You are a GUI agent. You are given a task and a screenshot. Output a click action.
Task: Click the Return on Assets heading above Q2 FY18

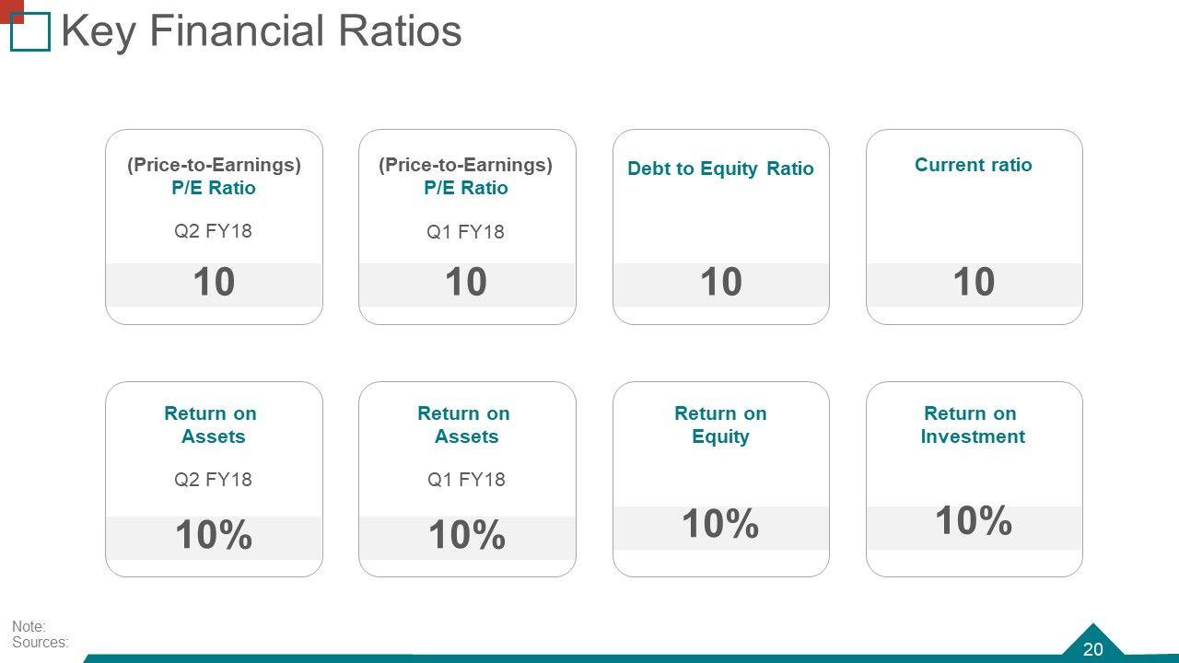pyautogui.click(x=211, y=425)
